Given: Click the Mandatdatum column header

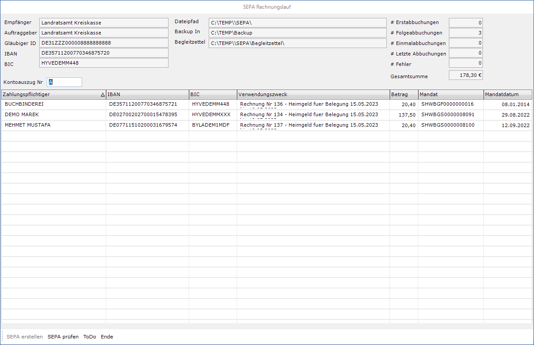Looking at the screenshot, I should point(507,94).
